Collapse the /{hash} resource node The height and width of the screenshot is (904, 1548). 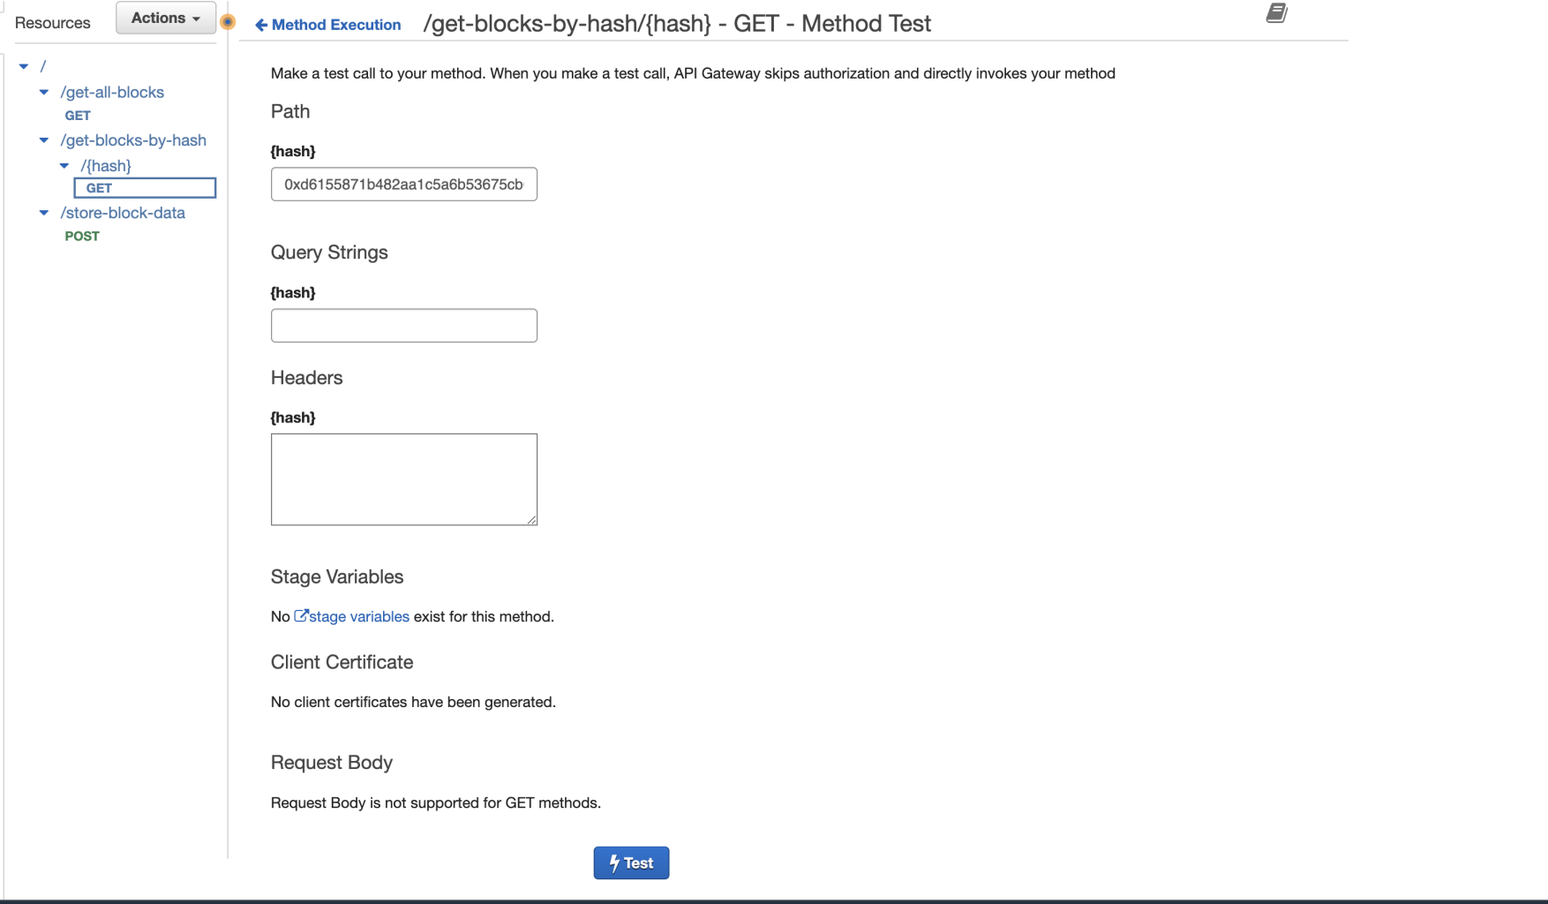click(64, 166)
